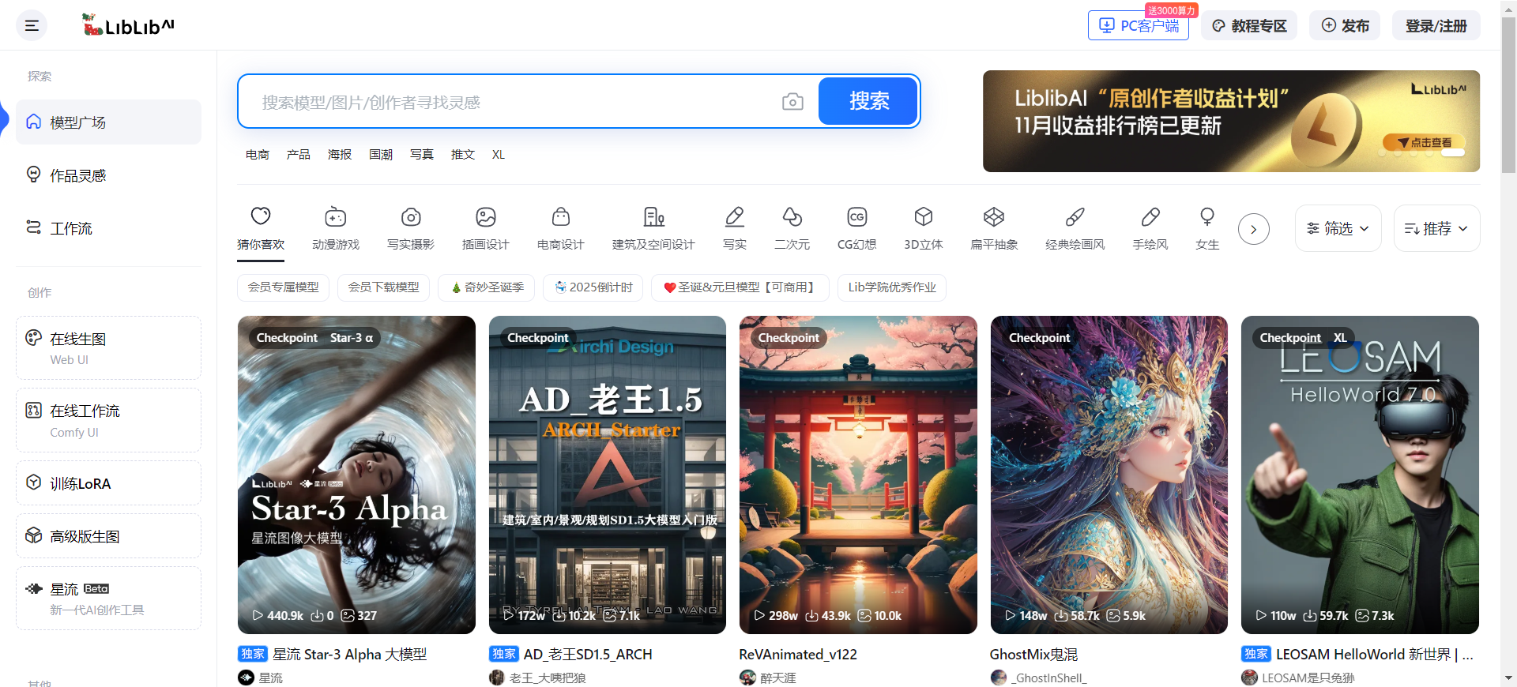
Task: Open the AD_老王1.5 ARCH model thumbnail
Action: (x=608, y=475)
